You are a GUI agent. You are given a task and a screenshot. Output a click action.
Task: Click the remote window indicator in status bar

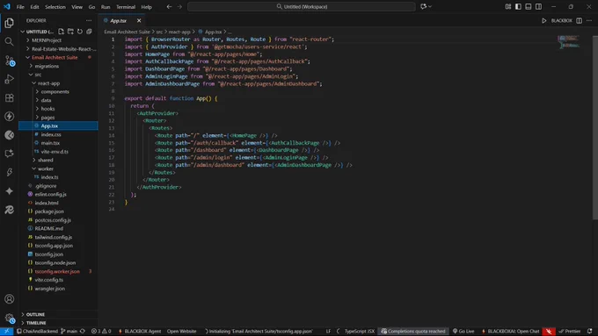pos(6,331)
